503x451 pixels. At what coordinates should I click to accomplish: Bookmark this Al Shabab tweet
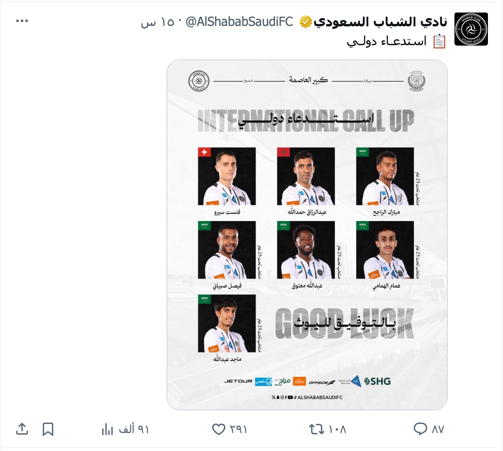48,429
